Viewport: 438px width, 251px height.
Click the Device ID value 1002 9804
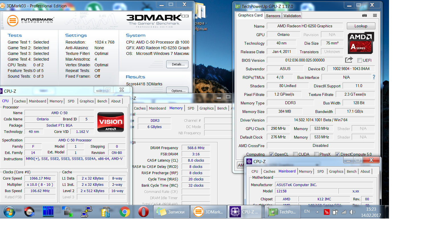pos(351,69)
